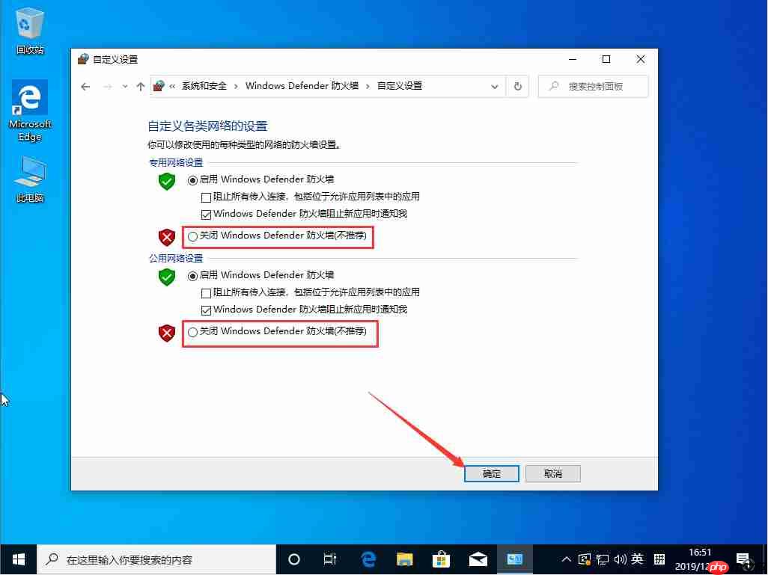Go up one level with up arrow
768x575 pixels.
point(141,87)
